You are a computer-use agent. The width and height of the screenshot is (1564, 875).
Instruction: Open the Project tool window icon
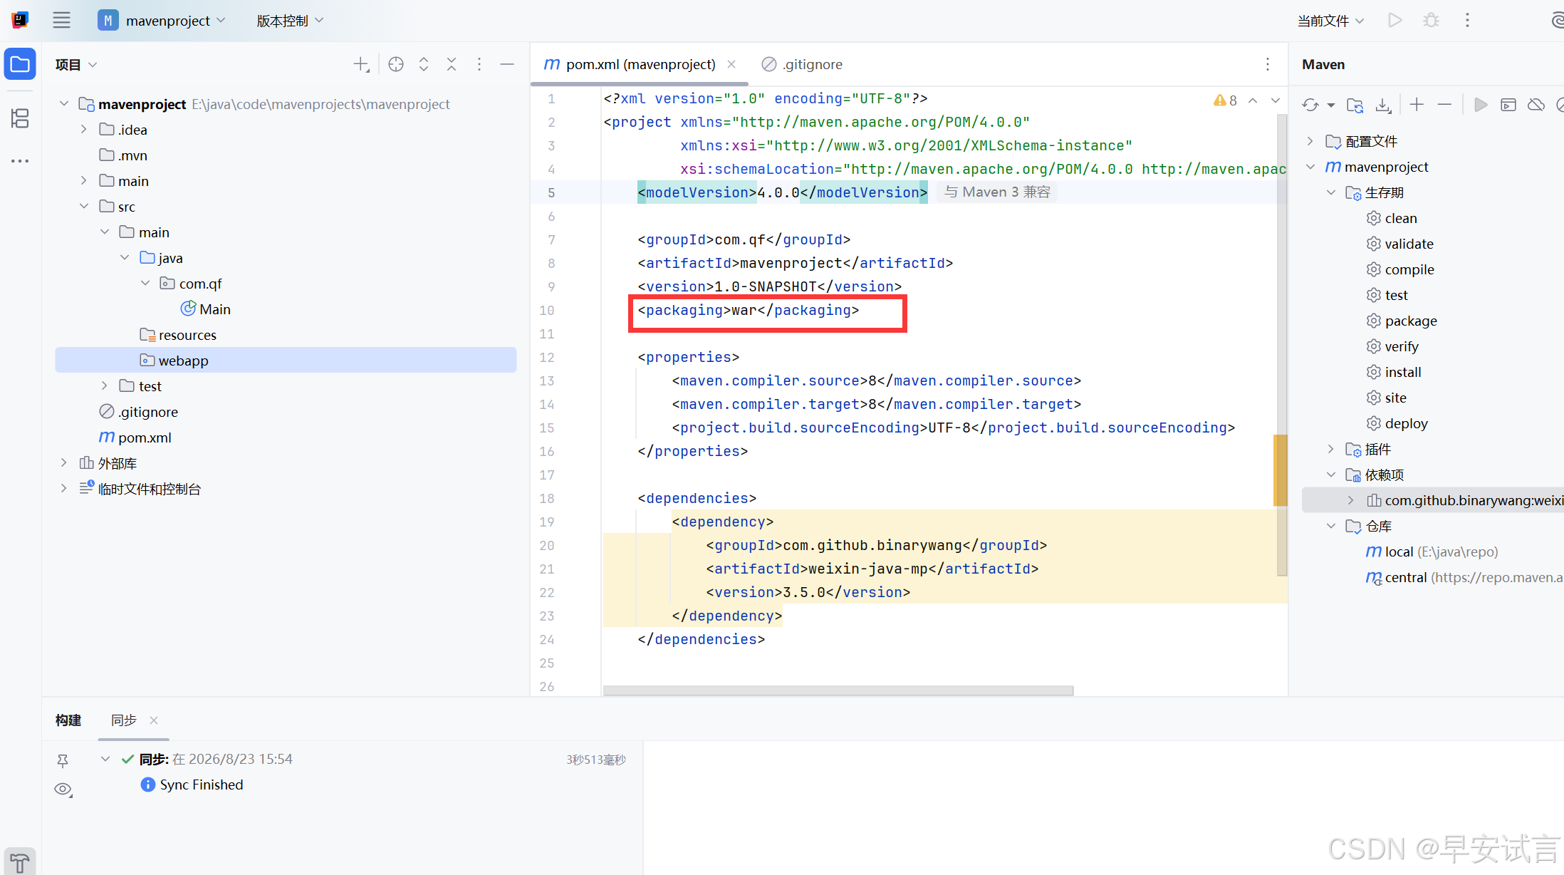20,65
